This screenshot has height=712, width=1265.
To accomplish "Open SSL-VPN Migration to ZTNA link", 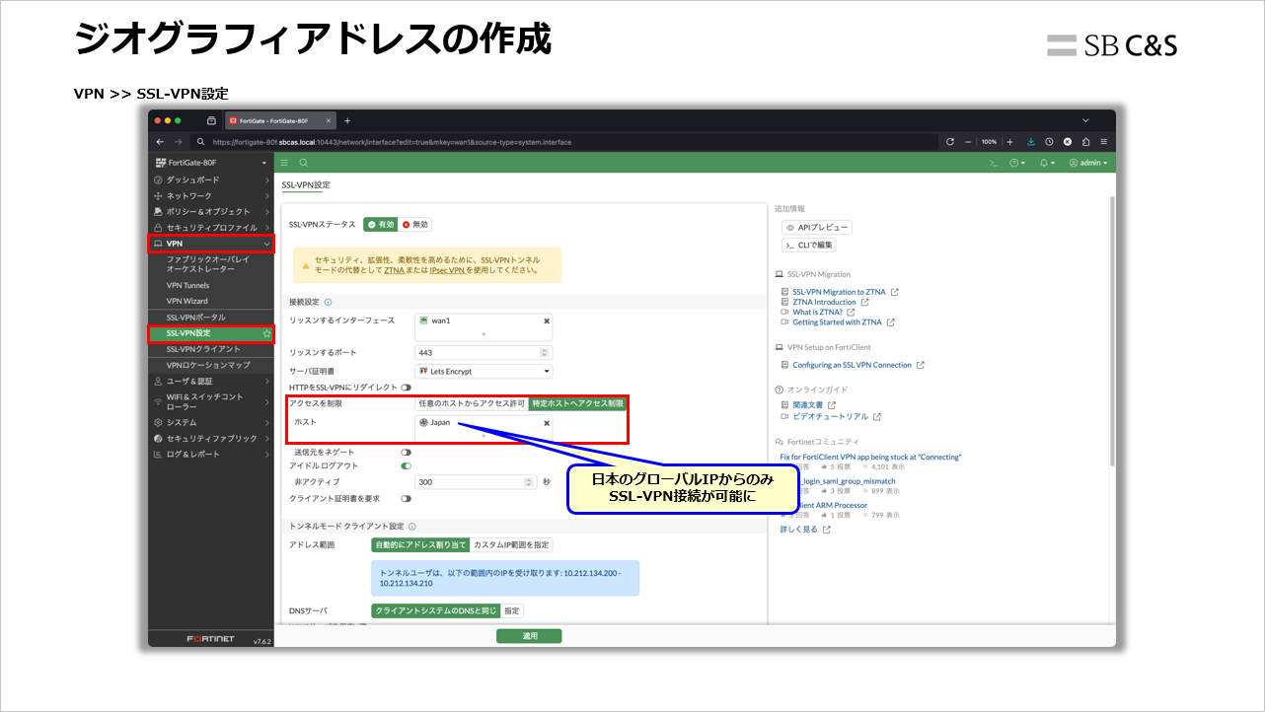I will click(839, 292).
